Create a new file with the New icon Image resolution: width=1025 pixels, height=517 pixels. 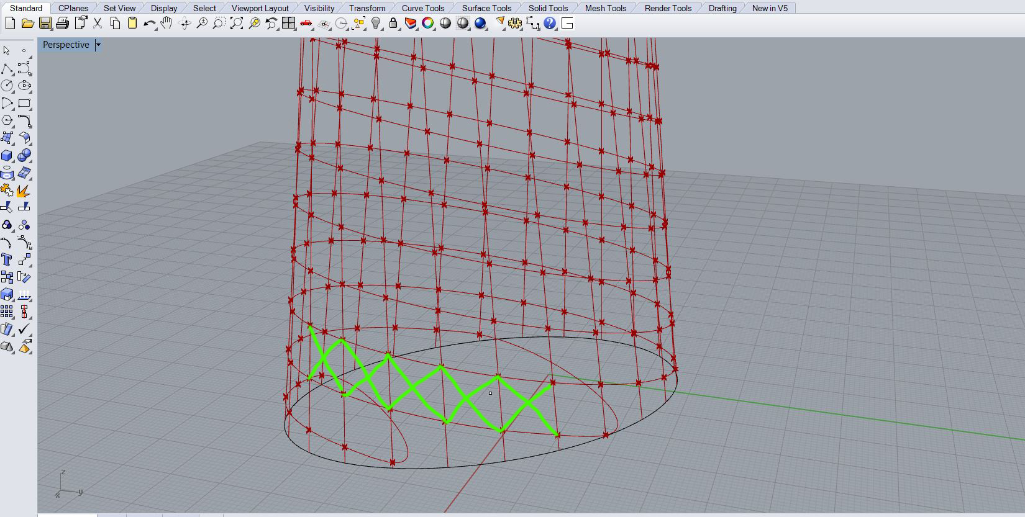click(10, 24)
